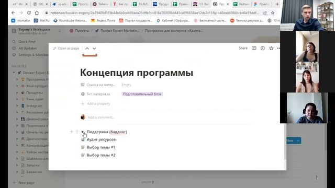Open the three-dots menu in the popup header
The width and height of the screenshot is (335, 188).
click(278, 48)
